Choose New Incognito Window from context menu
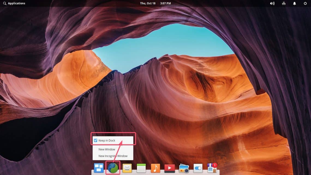This screenshot has height=175, width=311. click(113, 156)
